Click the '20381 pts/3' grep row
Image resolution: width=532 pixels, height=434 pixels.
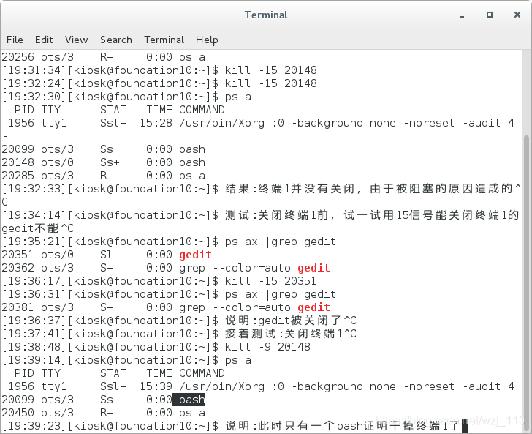click(x=166, y=307)
